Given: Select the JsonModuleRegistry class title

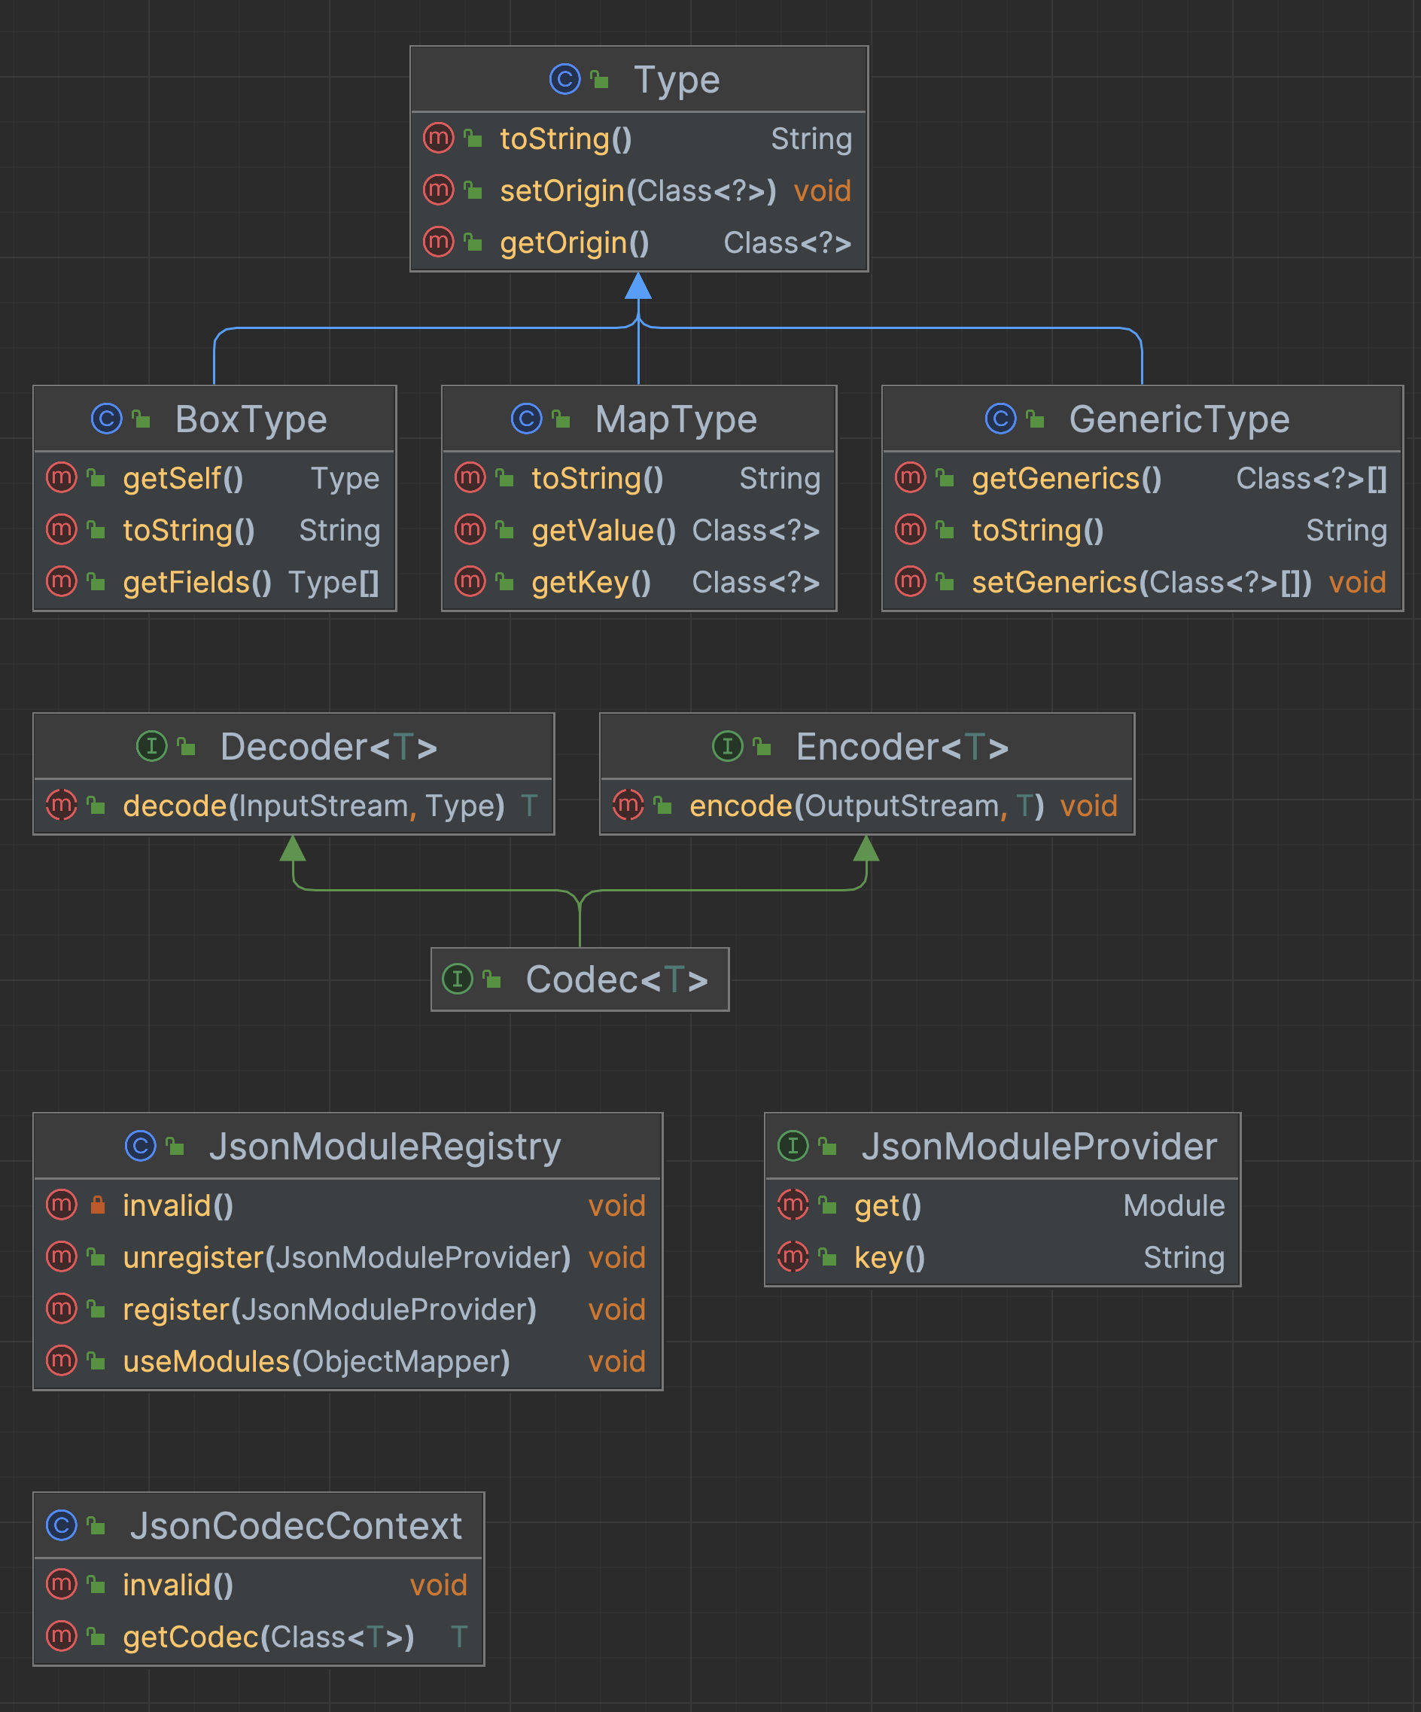Looking at the screenshot, I should pyautogui.click(x=385, y=1146).
